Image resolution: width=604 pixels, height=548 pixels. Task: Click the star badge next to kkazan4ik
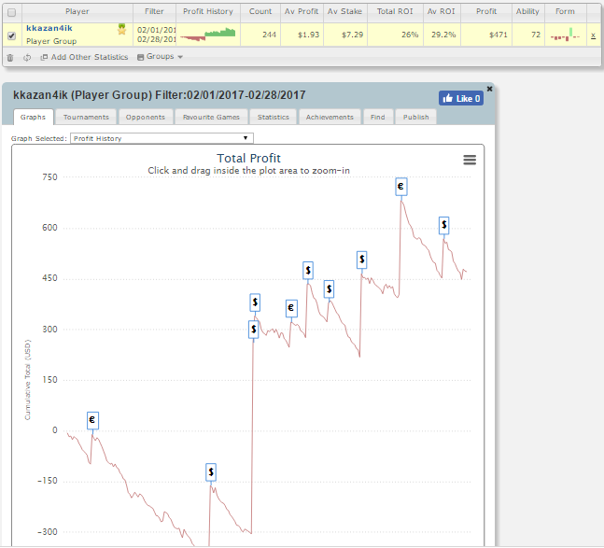[x=121, y=29]
